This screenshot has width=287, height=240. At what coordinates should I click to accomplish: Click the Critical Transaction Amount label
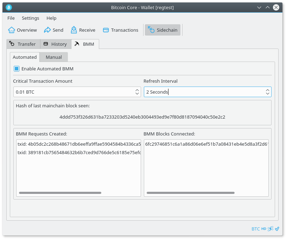point(43,81)
